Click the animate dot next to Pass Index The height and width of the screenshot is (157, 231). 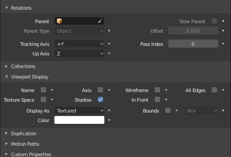[x=223, y=44]
